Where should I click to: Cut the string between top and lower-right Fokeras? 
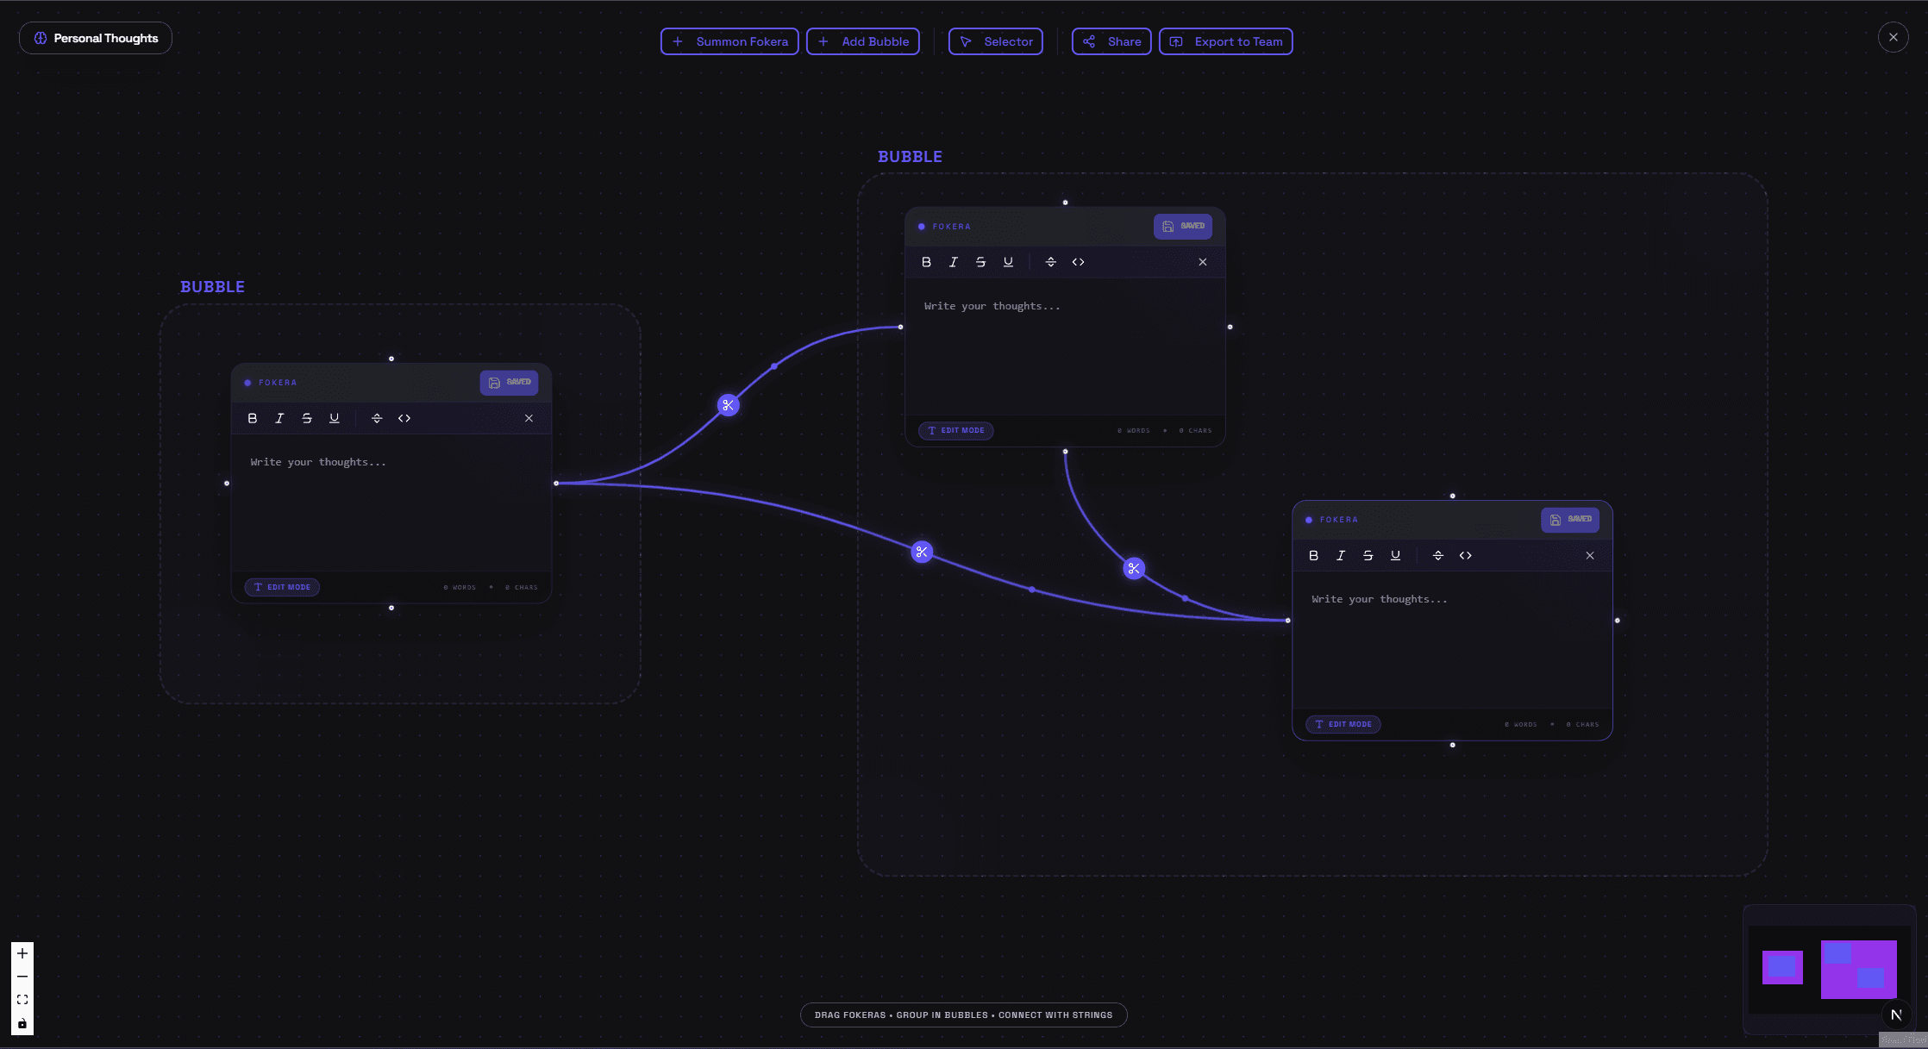click(1134, 568)
